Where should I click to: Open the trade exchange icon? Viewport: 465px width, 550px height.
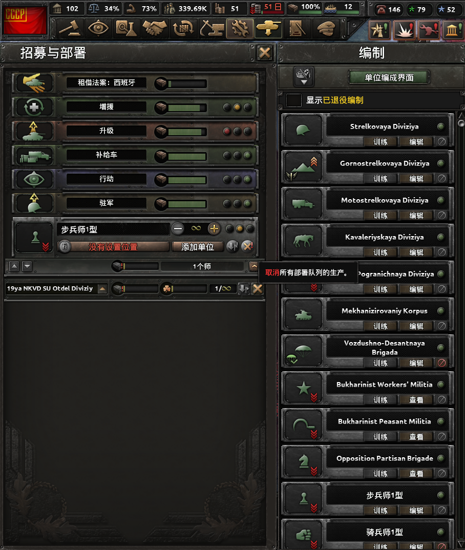[x=183, y=28]
